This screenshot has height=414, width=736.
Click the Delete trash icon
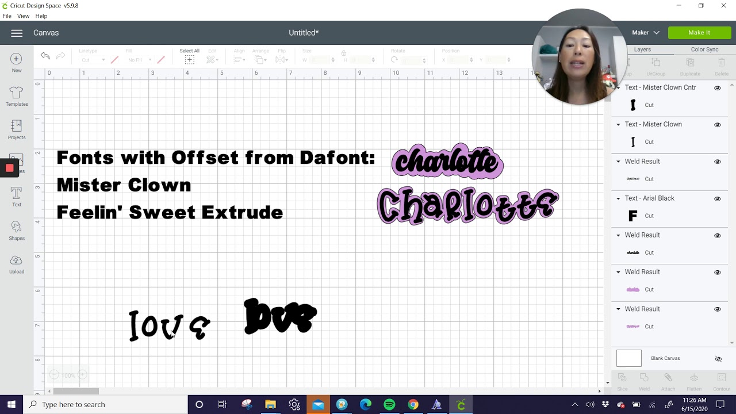tap(722, 63)
